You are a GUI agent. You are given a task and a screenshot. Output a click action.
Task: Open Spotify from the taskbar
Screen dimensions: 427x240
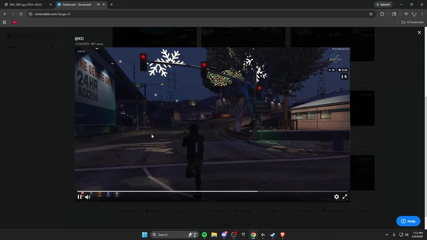204,235
